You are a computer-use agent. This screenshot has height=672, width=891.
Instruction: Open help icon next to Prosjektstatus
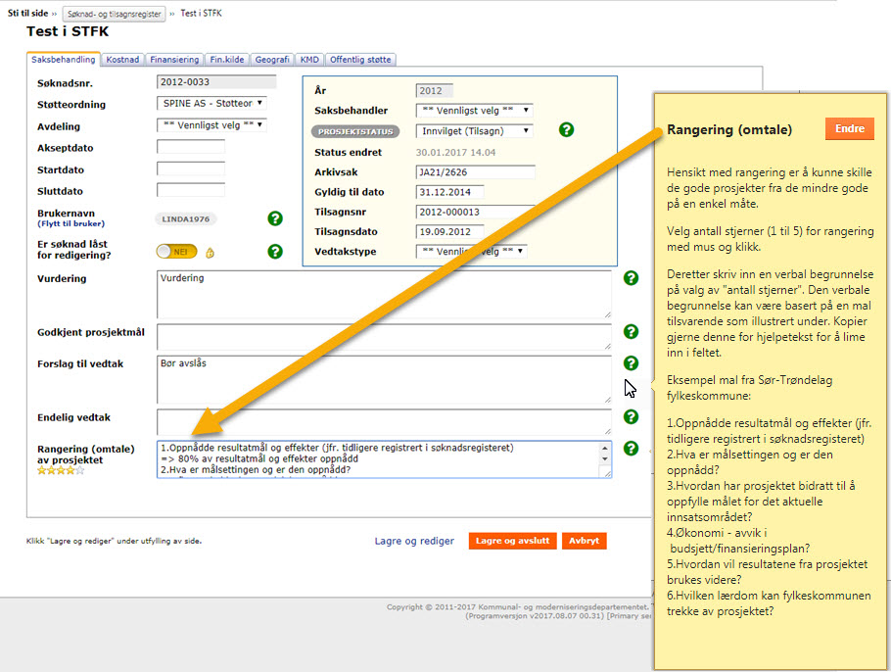coord(566,129)
